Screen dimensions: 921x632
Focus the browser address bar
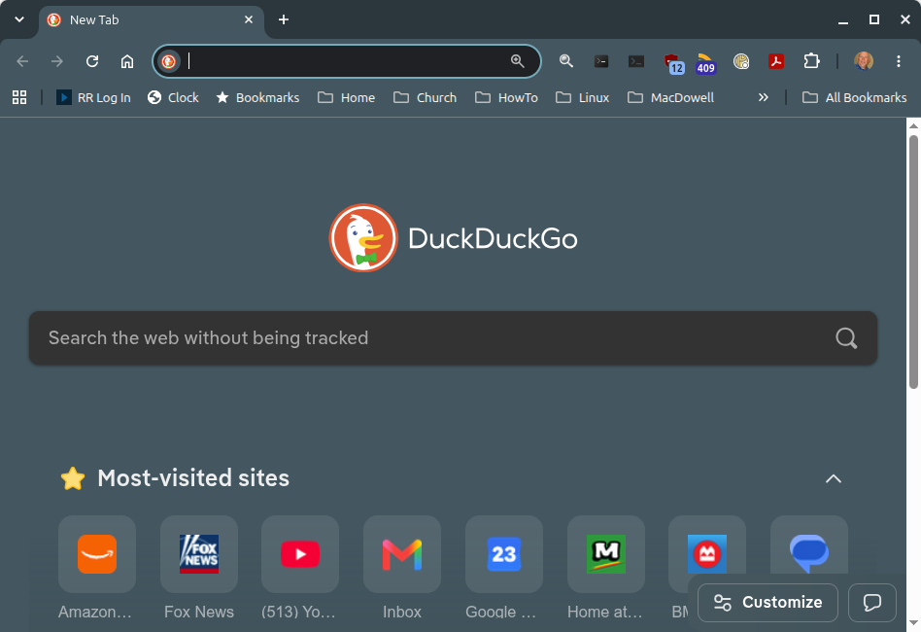pos(347,61)
